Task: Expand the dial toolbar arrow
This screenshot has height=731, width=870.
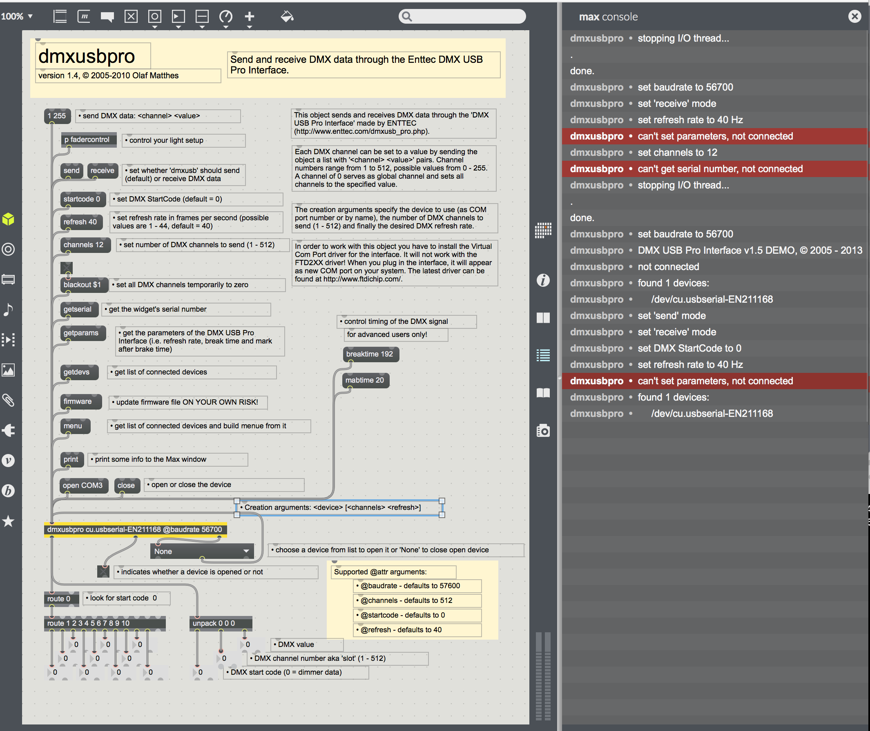Action: [226, 27]
